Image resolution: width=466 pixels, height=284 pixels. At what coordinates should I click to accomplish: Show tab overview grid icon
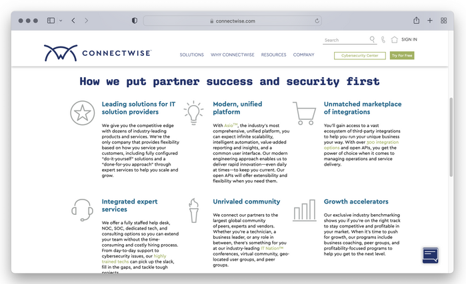coord(444,21)
